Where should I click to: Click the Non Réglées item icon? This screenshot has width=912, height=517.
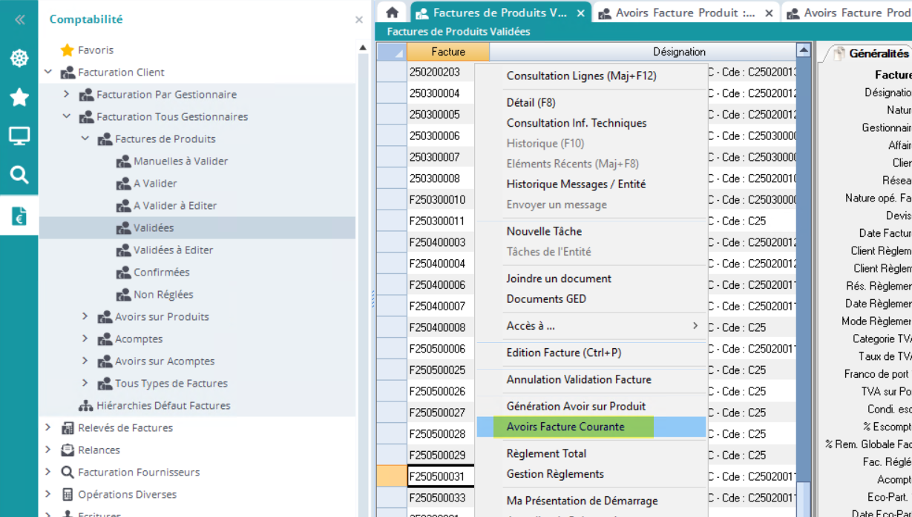(123, 294)
